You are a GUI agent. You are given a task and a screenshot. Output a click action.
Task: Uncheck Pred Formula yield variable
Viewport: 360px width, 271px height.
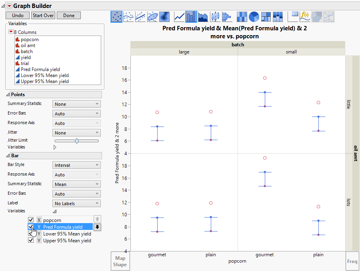point(31,227)
